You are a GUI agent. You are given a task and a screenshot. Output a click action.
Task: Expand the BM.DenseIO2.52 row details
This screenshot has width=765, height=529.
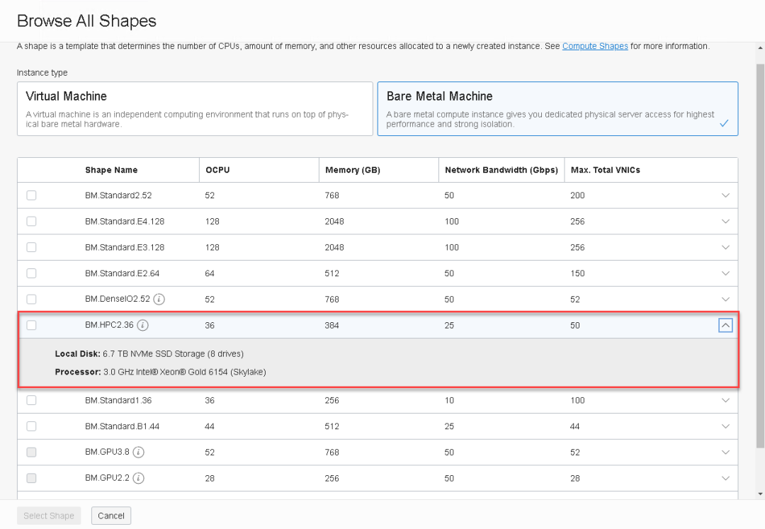pos(725,300)
